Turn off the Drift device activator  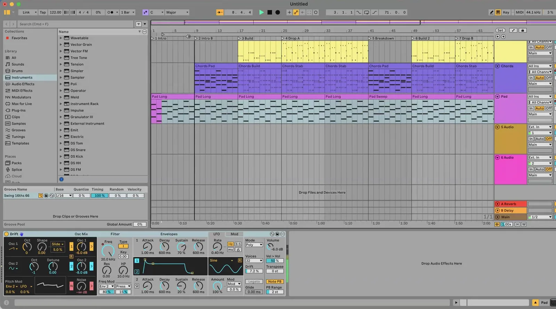pos(6,234)
